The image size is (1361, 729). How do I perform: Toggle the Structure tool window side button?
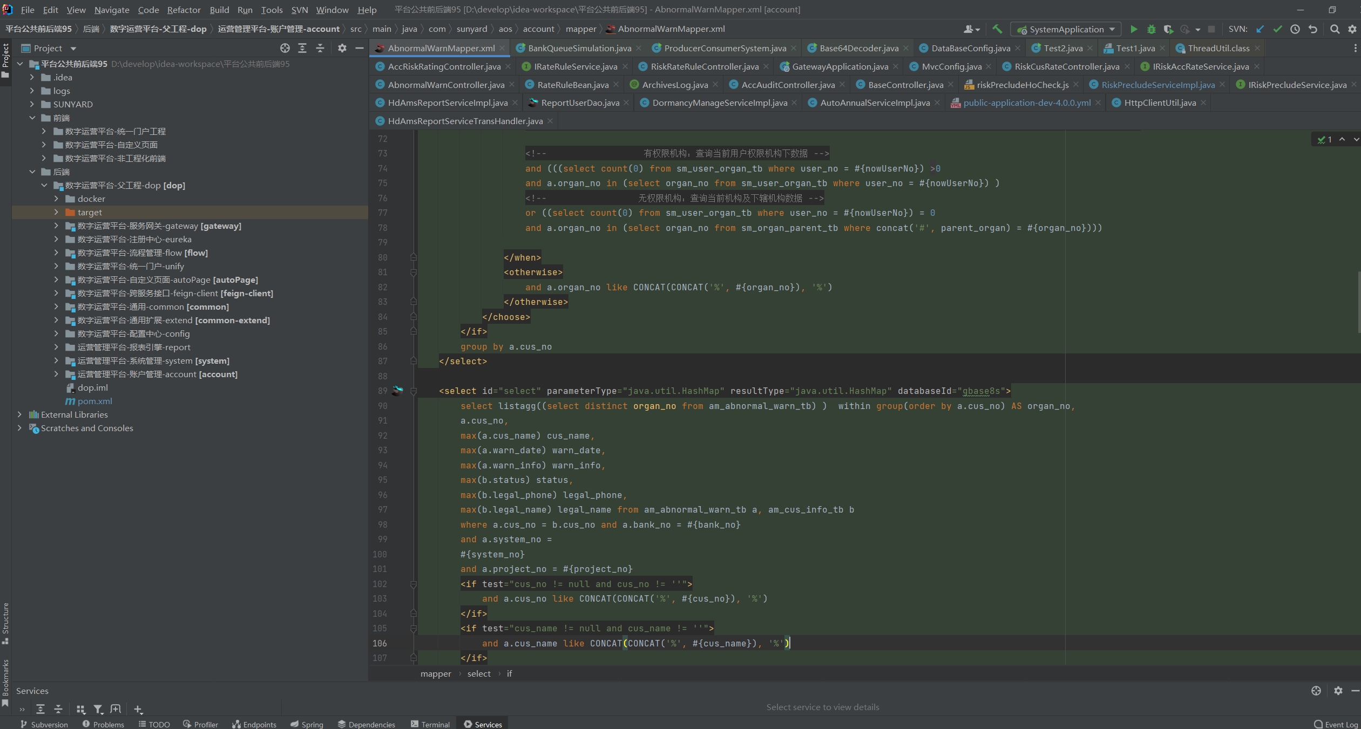click(5, 623)
